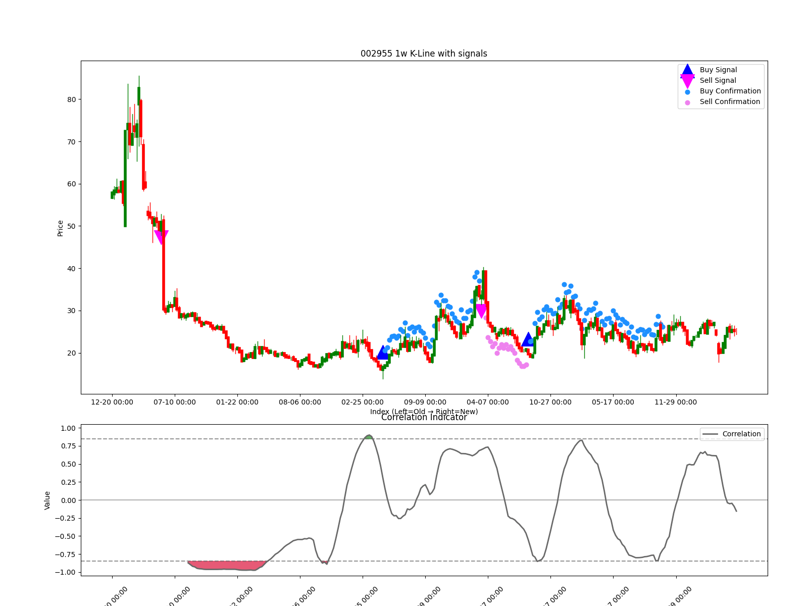
Task: Click the '02-25 00:00' date tick label
Action: (x=363, y=402)
